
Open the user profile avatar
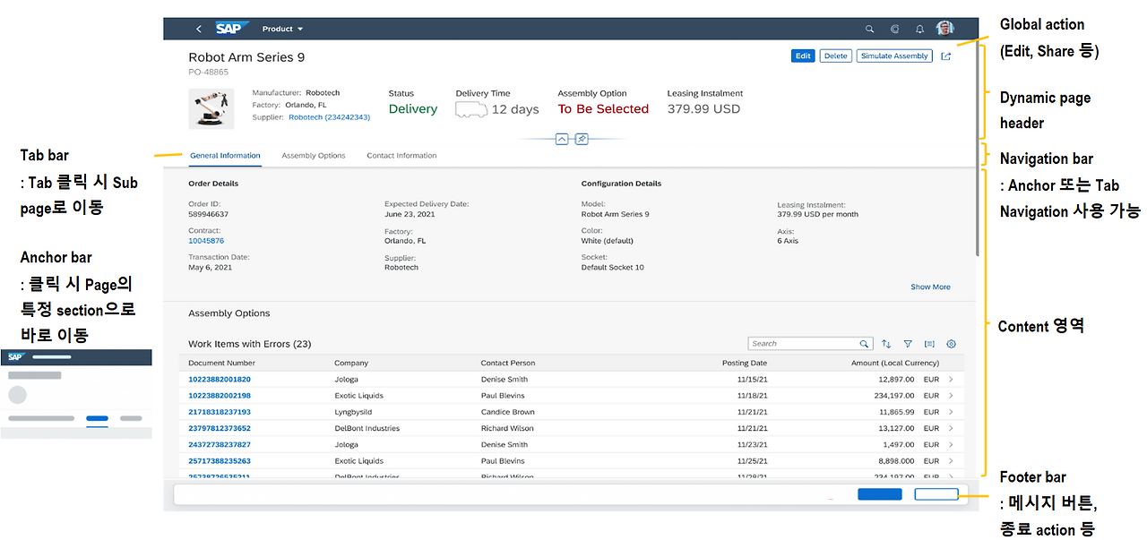click(944, 28)
